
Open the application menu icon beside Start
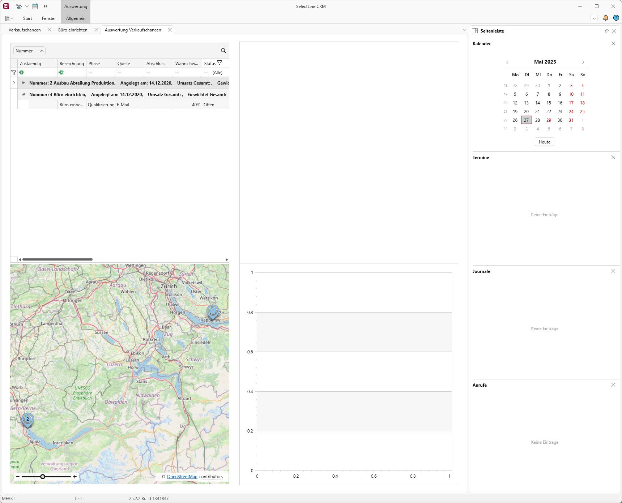(x=9, y=18)
